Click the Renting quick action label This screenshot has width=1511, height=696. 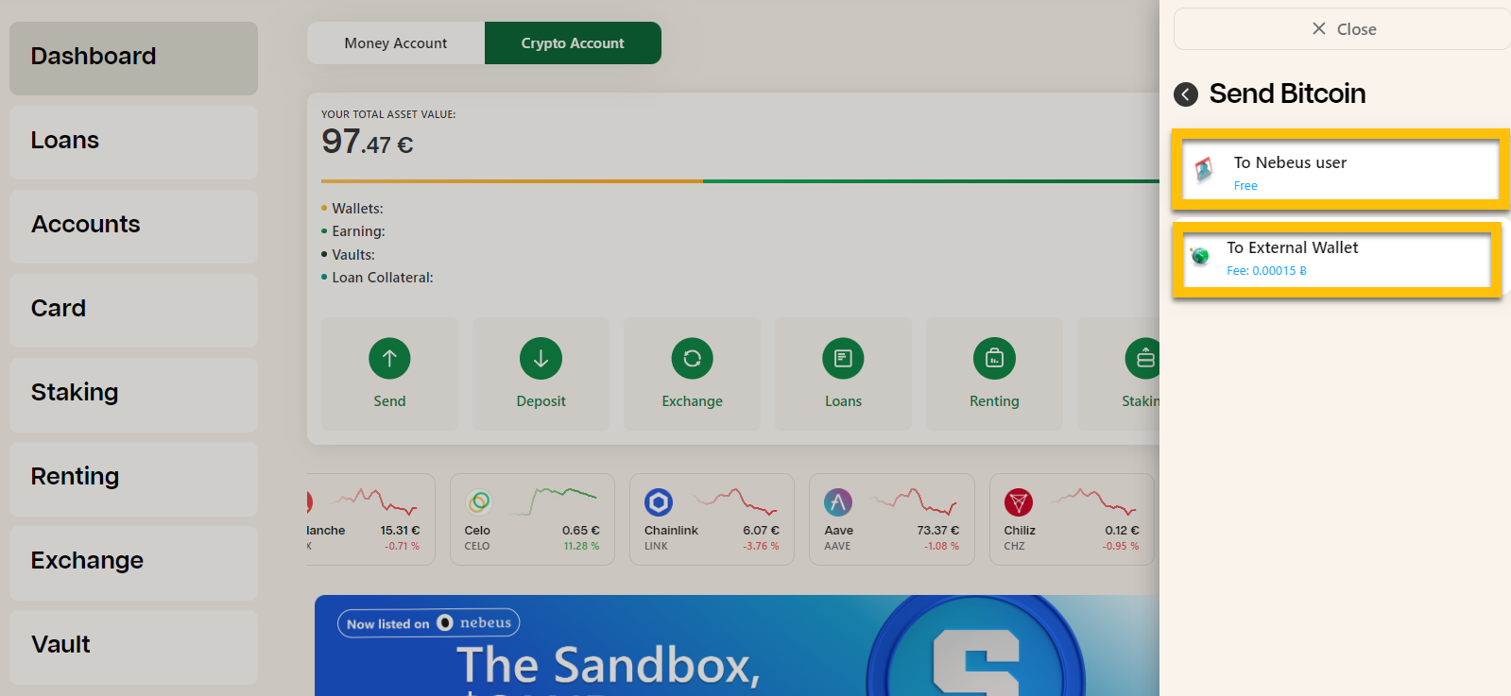tap(994, 401)
